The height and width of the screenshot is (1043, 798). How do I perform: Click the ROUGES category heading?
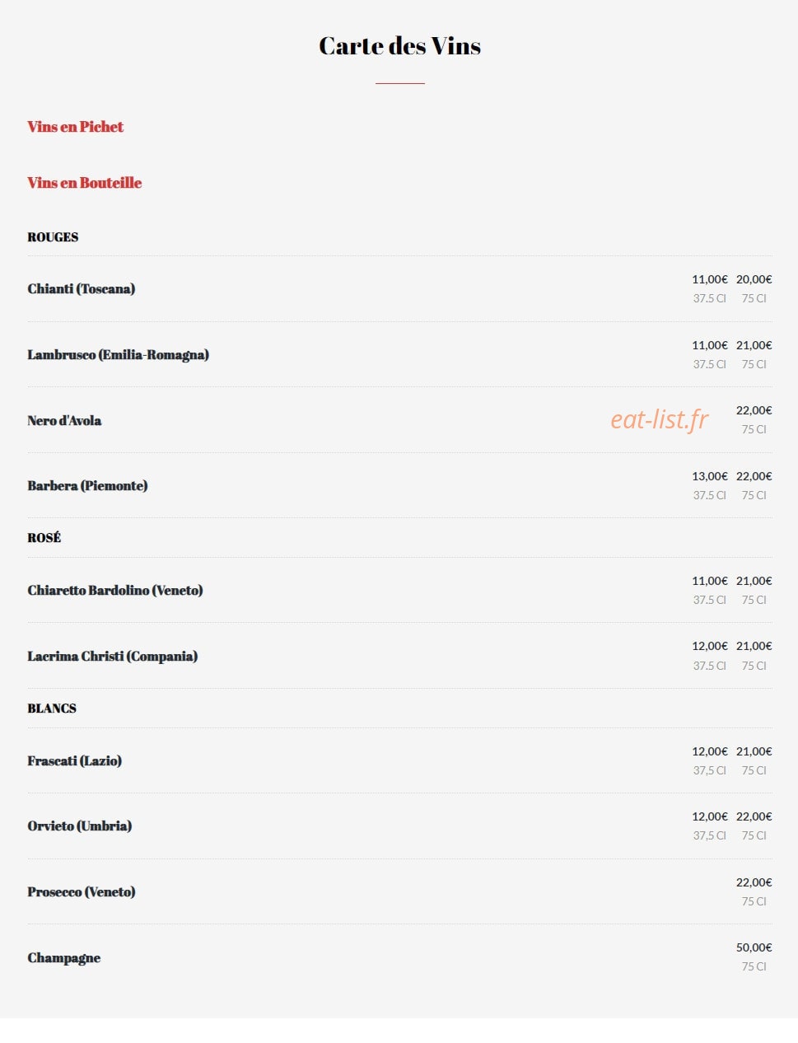pyautogui.click(x=53, y=237)
